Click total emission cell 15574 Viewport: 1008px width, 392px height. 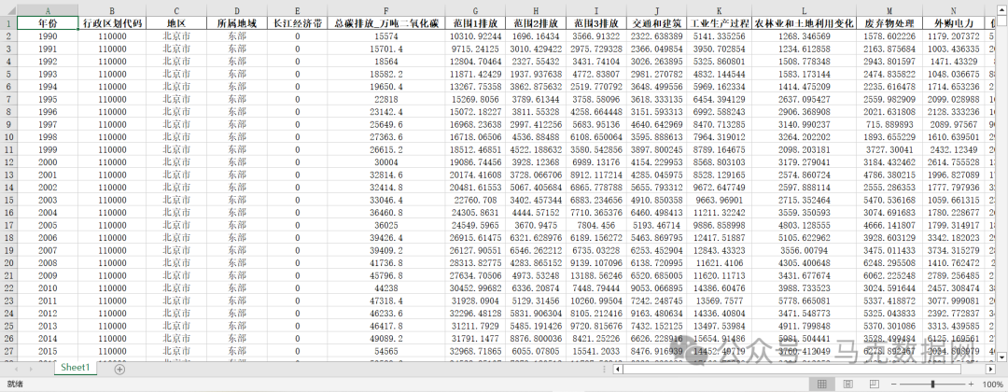(x=385, y=36)
